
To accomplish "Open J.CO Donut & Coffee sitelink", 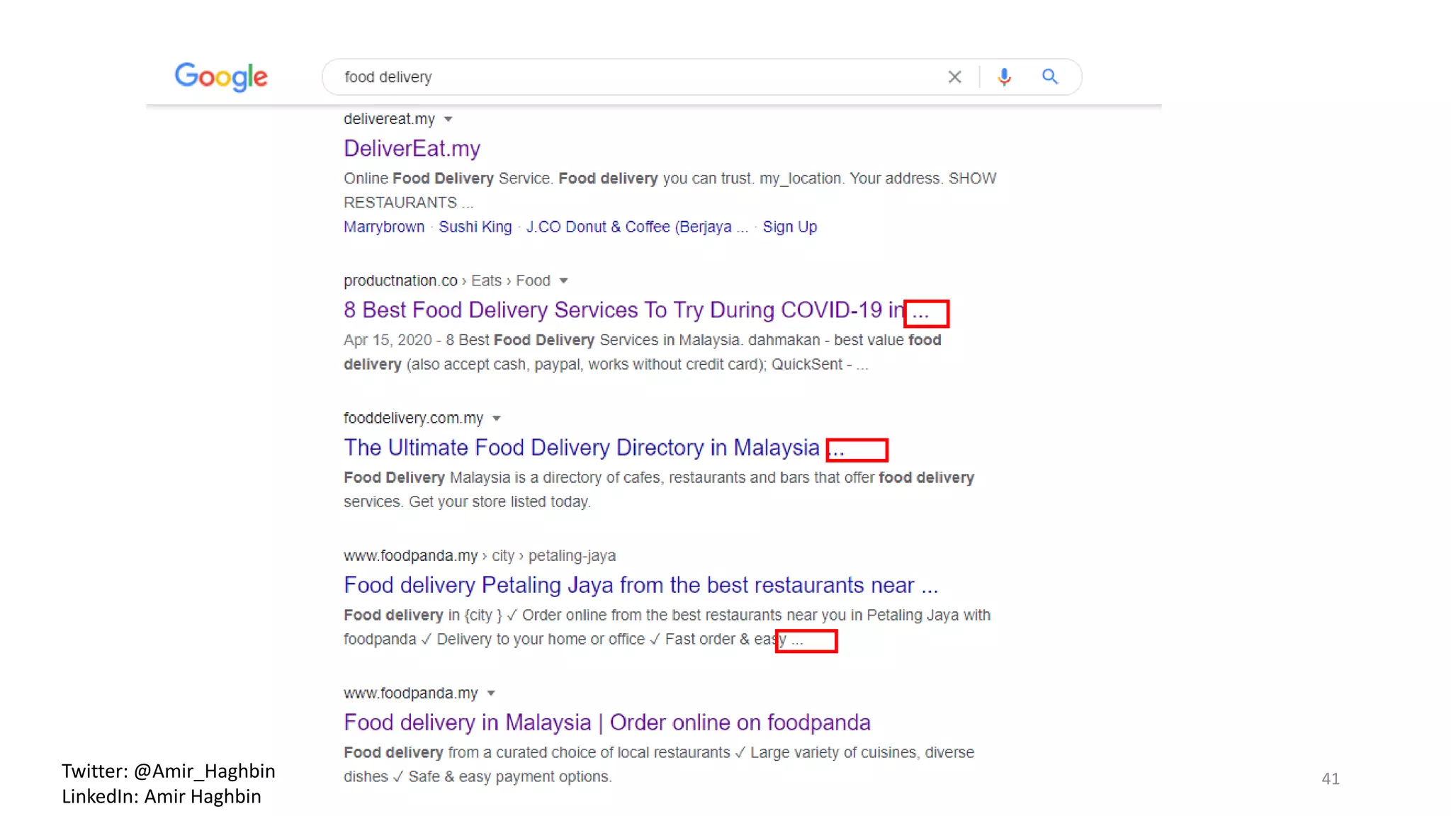I will (628, 227).
